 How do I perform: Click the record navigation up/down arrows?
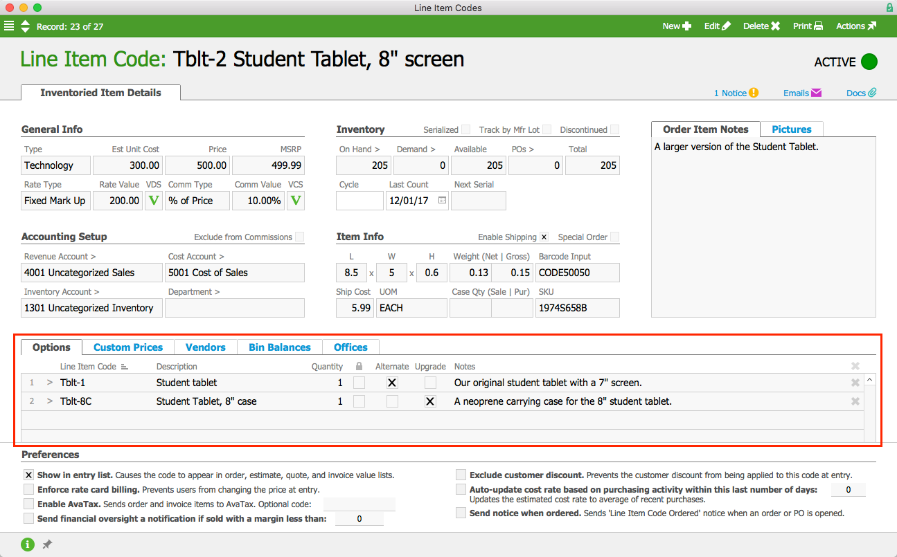[26, 26]
